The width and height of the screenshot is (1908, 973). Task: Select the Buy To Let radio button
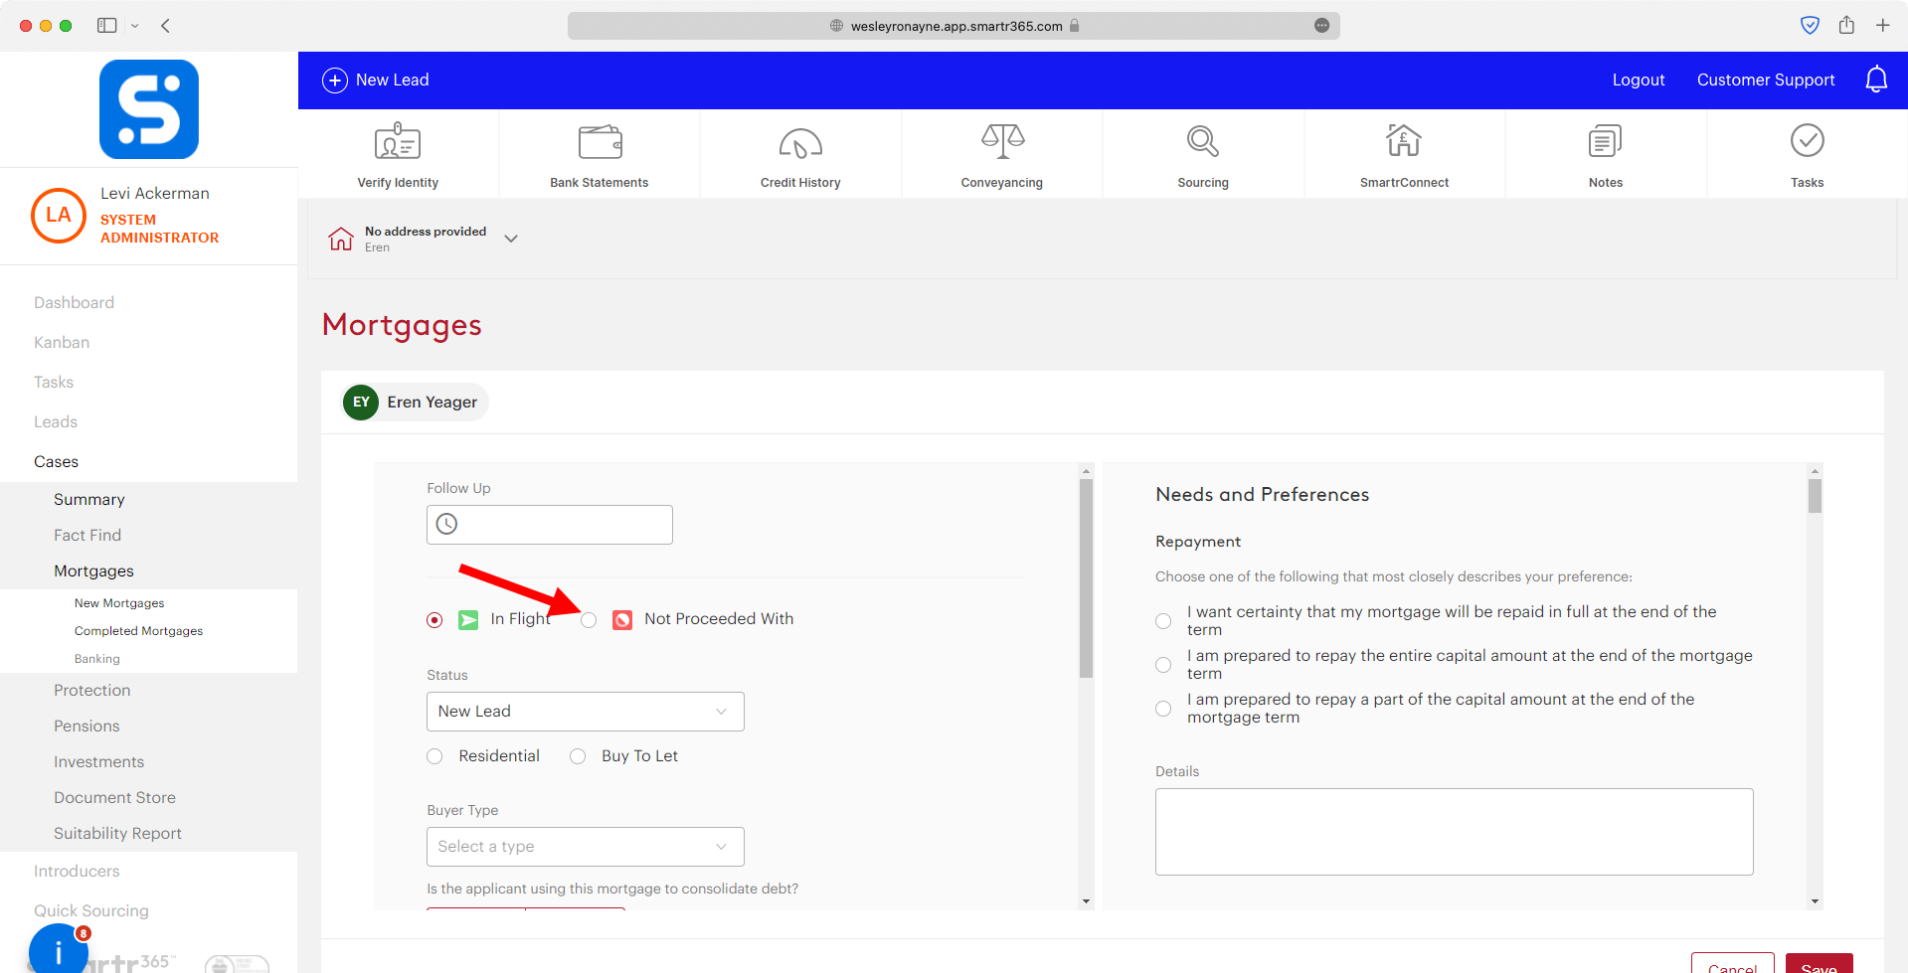(578, 756)
